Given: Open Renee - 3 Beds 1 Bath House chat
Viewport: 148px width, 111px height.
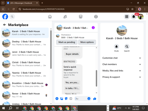Looking at the screenshot, I should click(25, 95).
